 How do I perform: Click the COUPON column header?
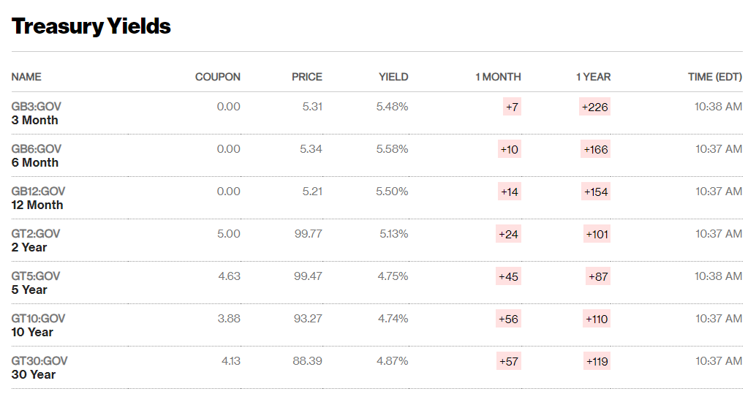217,77
